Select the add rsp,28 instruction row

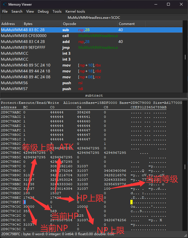[x=91, y=42]
